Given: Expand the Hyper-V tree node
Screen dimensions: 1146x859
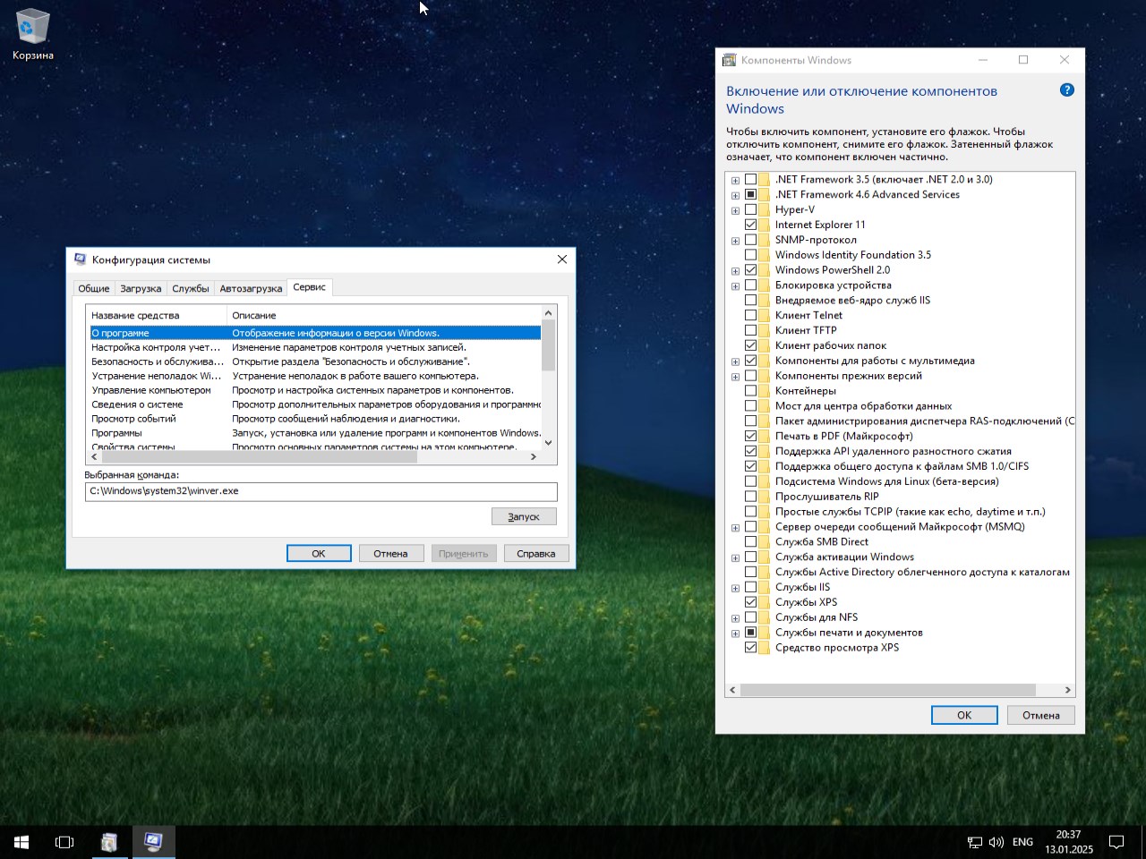Looking at the screenshot, I should click(735, 210).
